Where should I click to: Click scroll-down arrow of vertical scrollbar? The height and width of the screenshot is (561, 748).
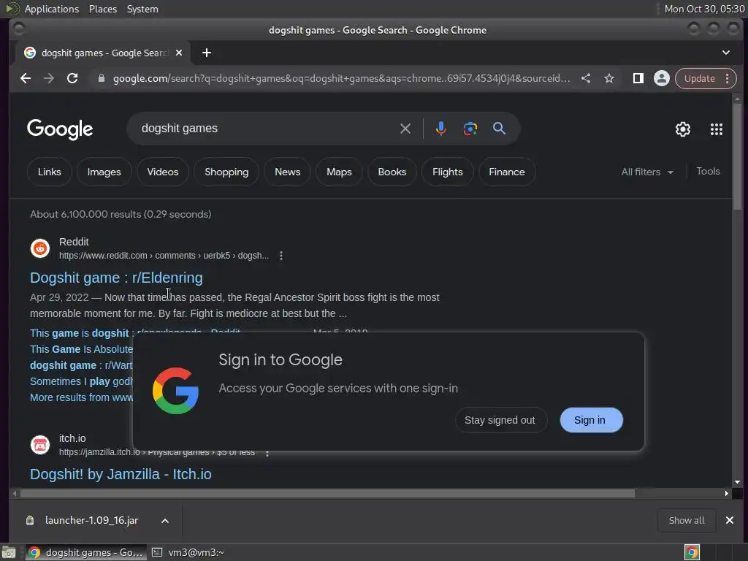point(737,482)
